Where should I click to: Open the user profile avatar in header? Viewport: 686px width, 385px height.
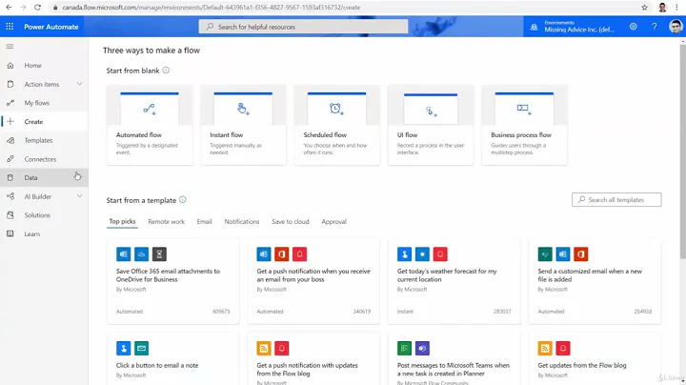676,27
